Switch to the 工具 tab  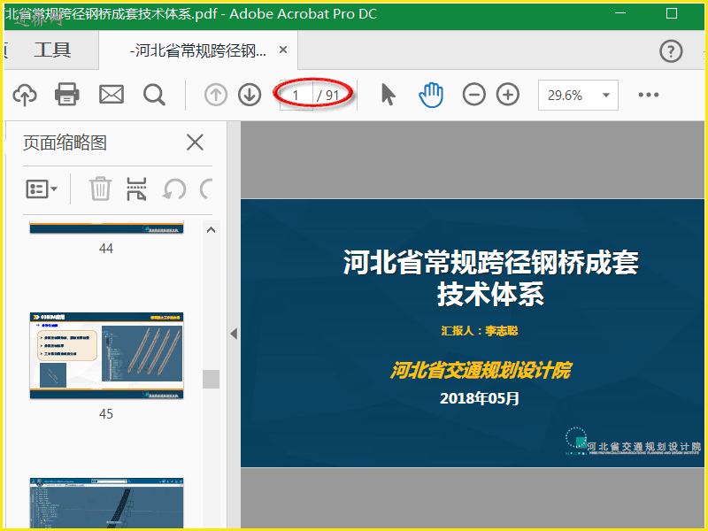click(52, 50)
